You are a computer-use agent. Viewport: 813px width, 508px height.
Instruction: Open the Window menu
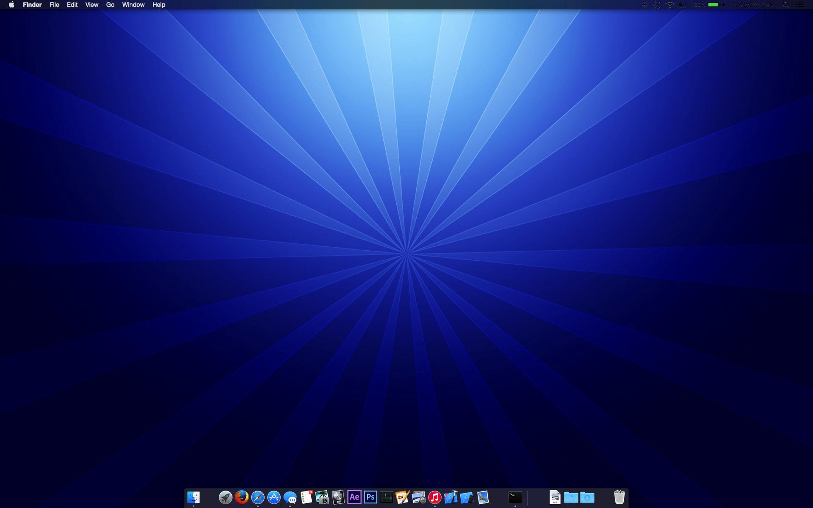pyautogui.click(x=133, y=5)
